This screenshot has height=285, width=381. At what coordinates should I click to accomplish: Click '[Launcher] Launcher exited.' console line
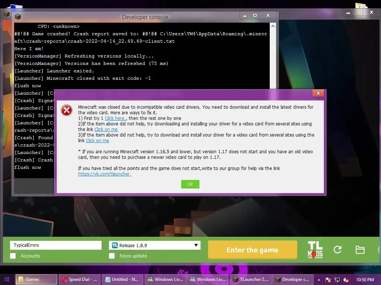click(x=54, y=71)
